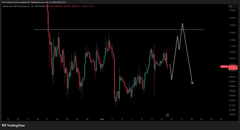
Task: Click the 7.030% price axis label
Action: click(232, 58)
